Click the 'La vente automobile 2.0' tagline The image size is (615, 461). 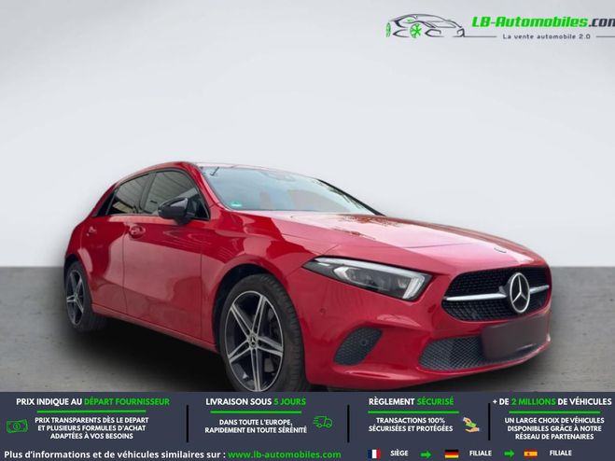(546, 36)
